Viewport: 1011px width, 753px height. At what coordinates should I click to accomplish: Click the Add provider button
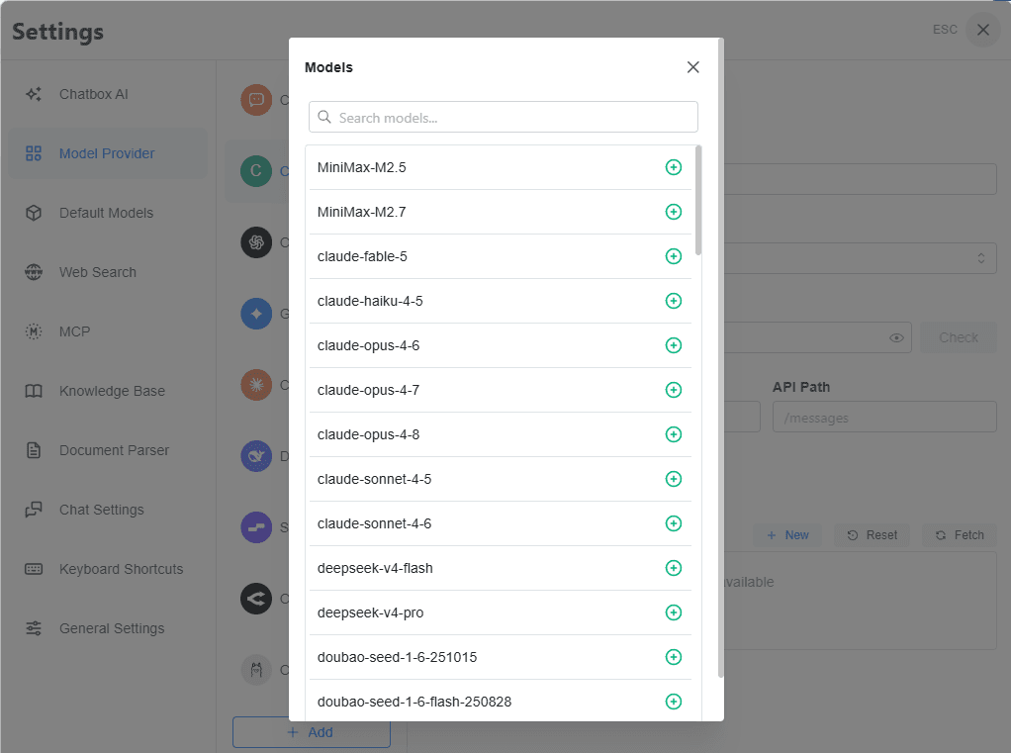coord(312,732)
